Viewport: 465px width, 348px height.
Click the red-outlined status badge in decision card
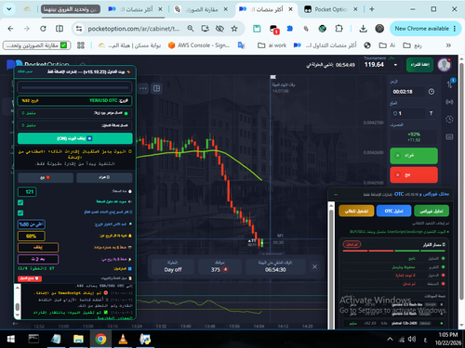click(x=352, y=244)
